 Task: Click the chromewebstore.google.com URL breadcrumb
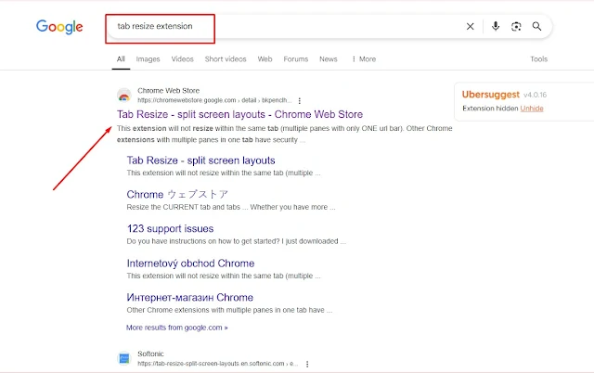click(214, 100)
